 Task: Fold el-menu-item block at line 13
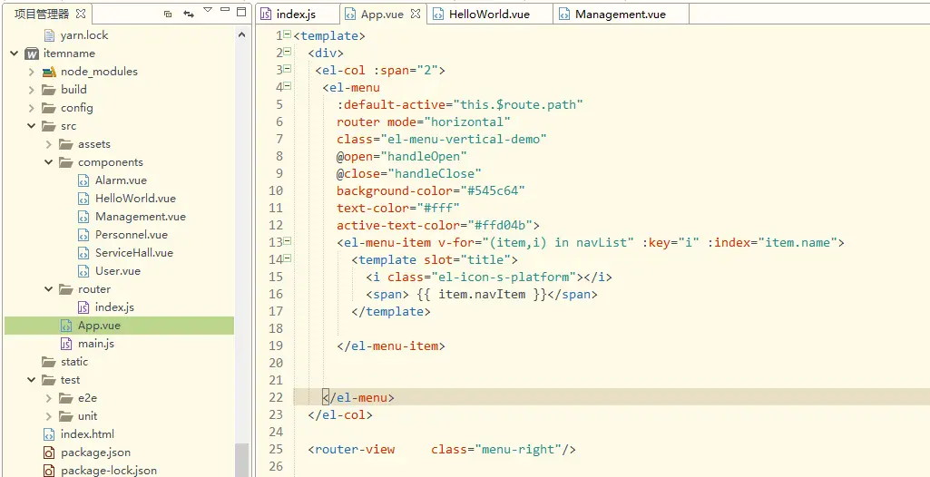pyautogui.click(x=288, y=241)
